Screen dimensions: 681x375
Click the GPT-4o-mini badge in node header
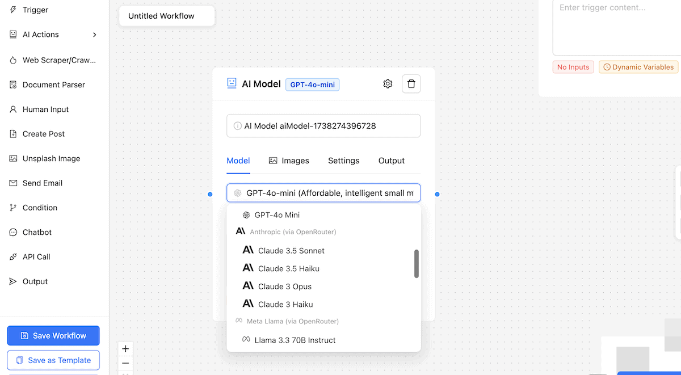pos(313,85)
